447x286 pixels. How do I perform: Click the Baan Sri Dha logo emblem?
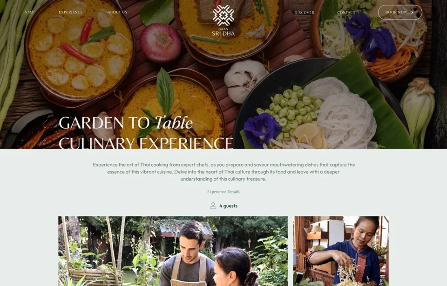223,15
